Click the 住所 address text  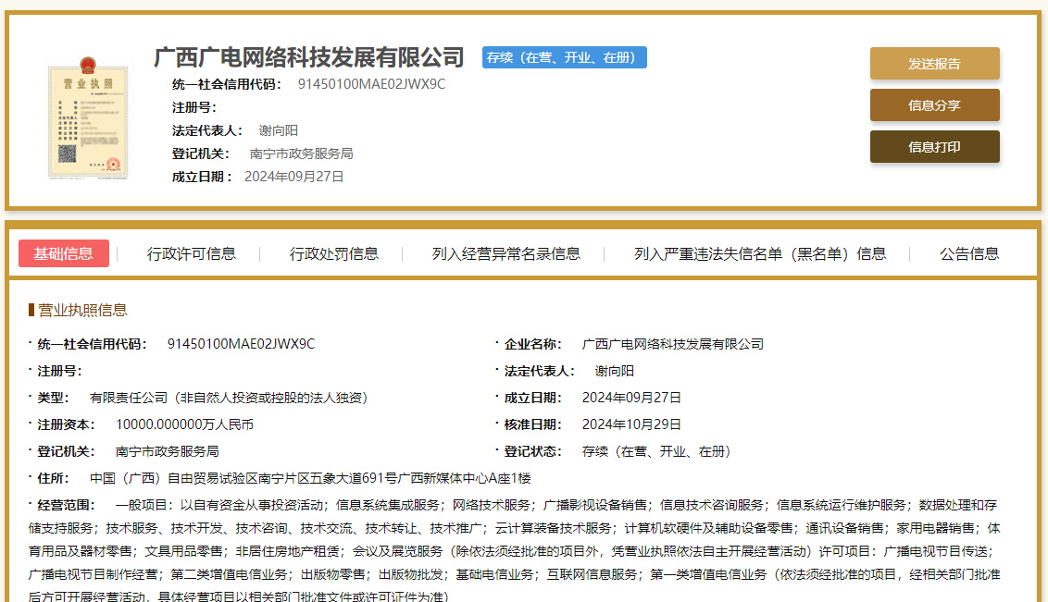click(x=310, y=478)
